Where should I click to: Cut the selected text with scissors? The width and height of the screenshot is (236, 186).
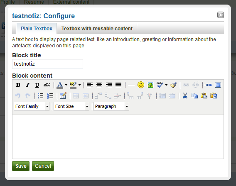pos(185,95)
